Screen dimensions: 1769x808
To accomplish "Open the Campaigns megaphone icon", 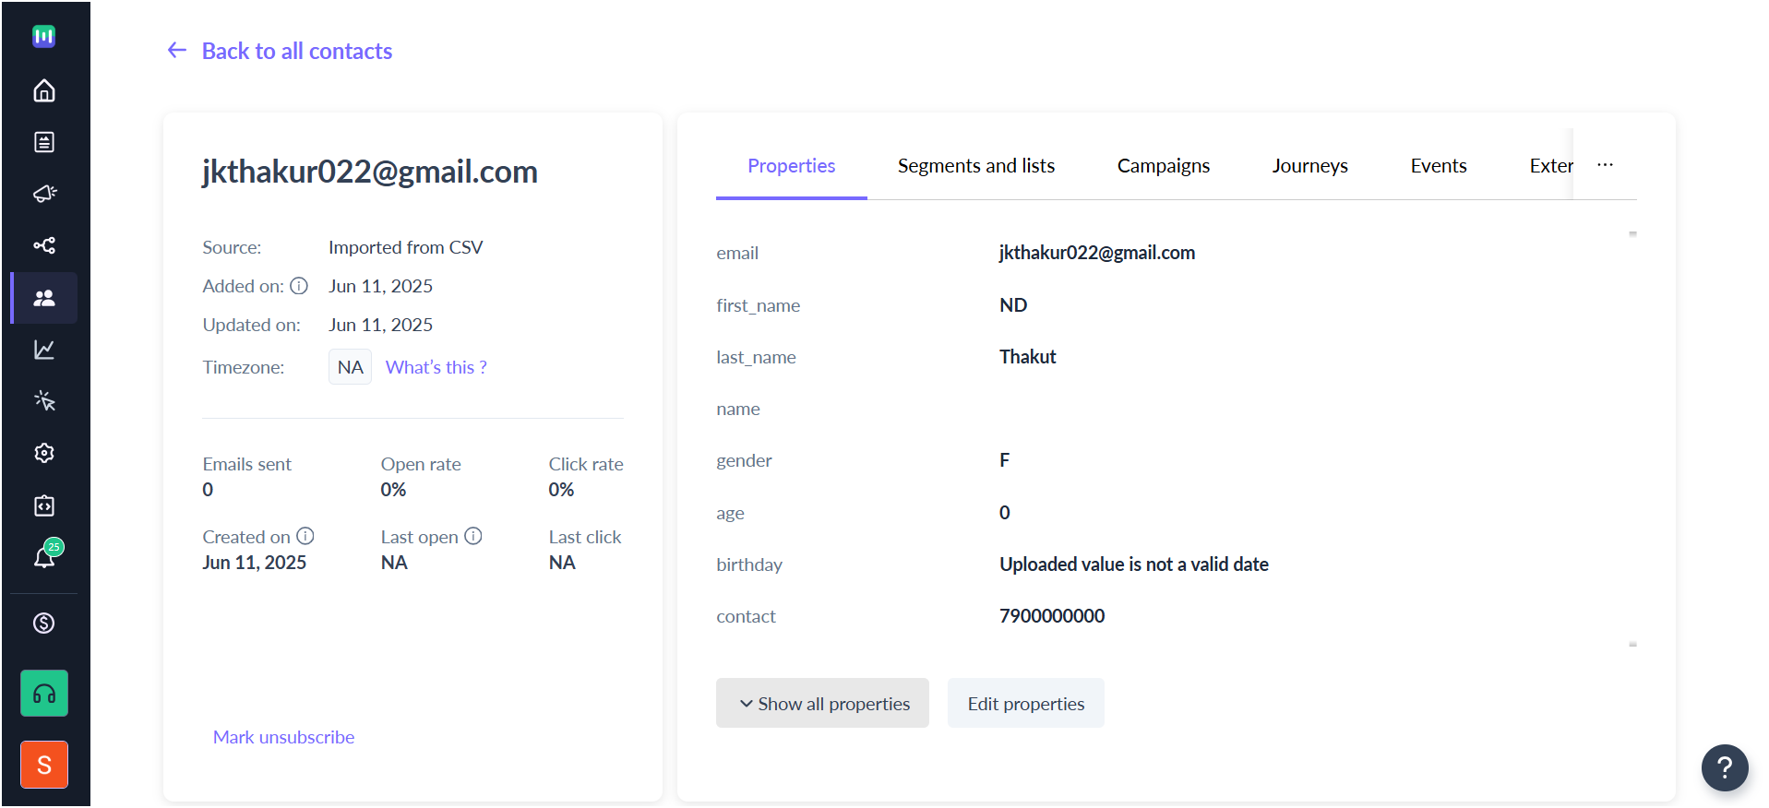I will (x=44, y=194).
